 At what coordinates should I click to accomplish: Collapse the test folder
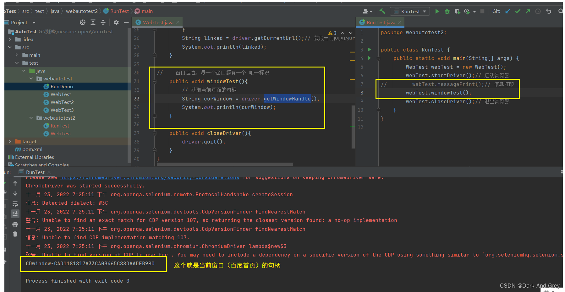[17, 63]
